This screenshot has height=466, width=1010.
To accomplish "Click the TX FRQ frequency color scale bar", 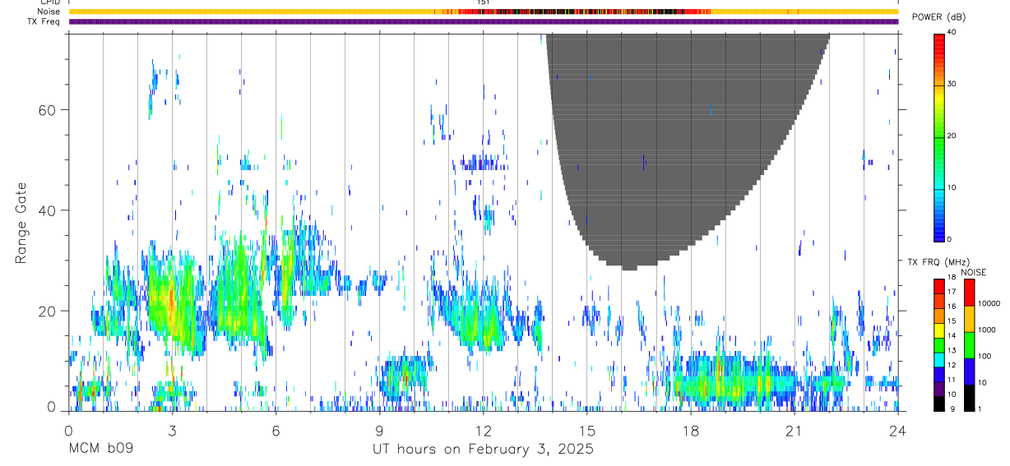I will [x=938, y=345].
